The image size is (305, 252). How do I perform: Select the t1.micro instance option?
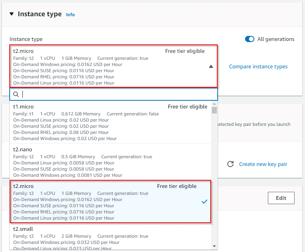110,122
